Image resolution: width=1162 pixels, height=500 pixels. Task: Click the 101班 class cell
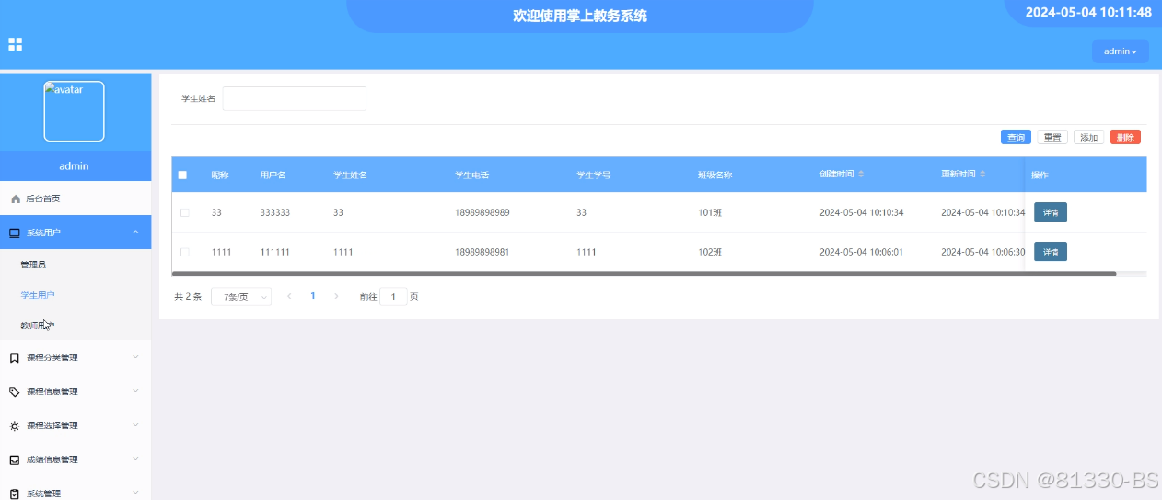710,212
